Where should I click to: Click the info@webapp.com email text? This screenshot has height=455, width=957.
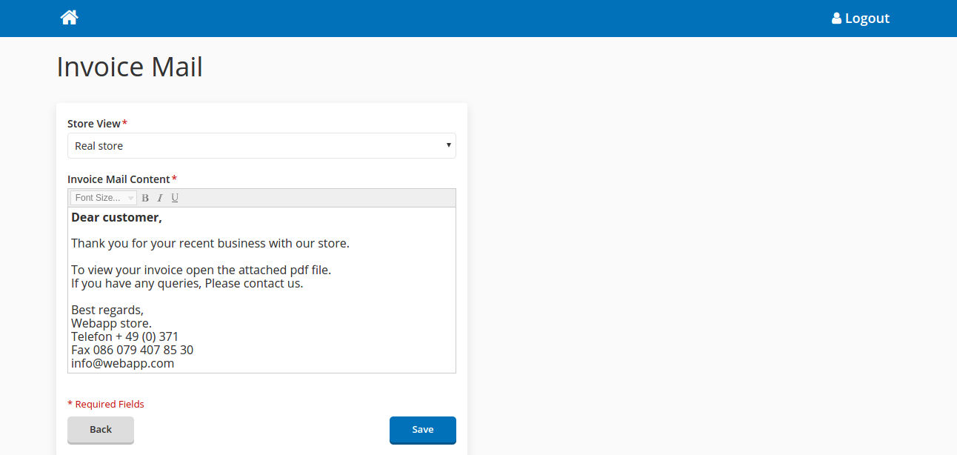click(122, 363)
